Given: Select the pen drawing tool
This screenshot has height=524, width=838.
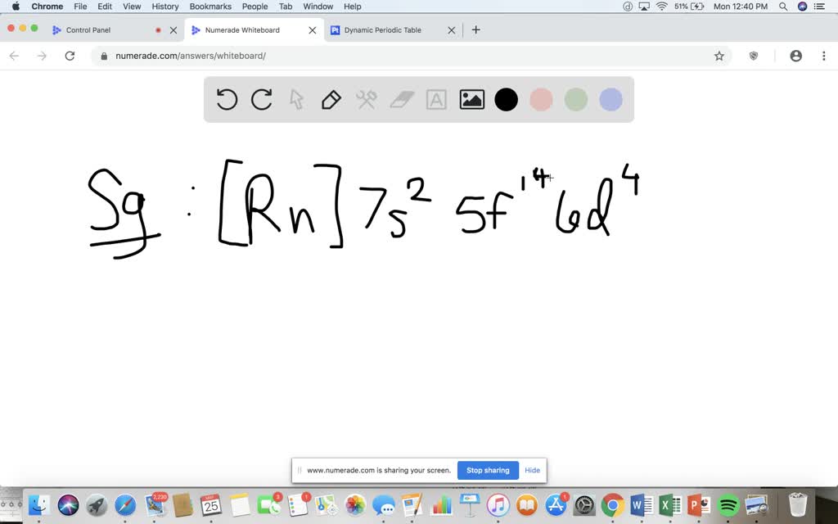Looking at the screenshot, I should (x=331, y=100).
